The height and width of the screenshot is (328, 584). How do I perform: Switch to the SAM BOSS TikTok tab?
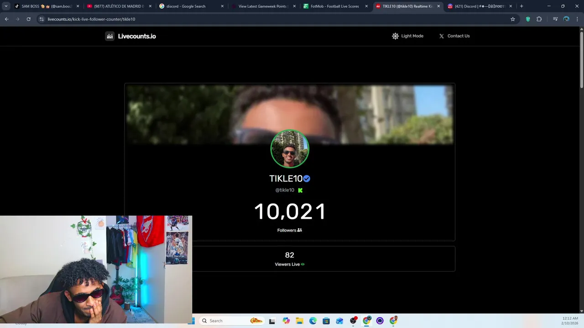coord(47,6)
